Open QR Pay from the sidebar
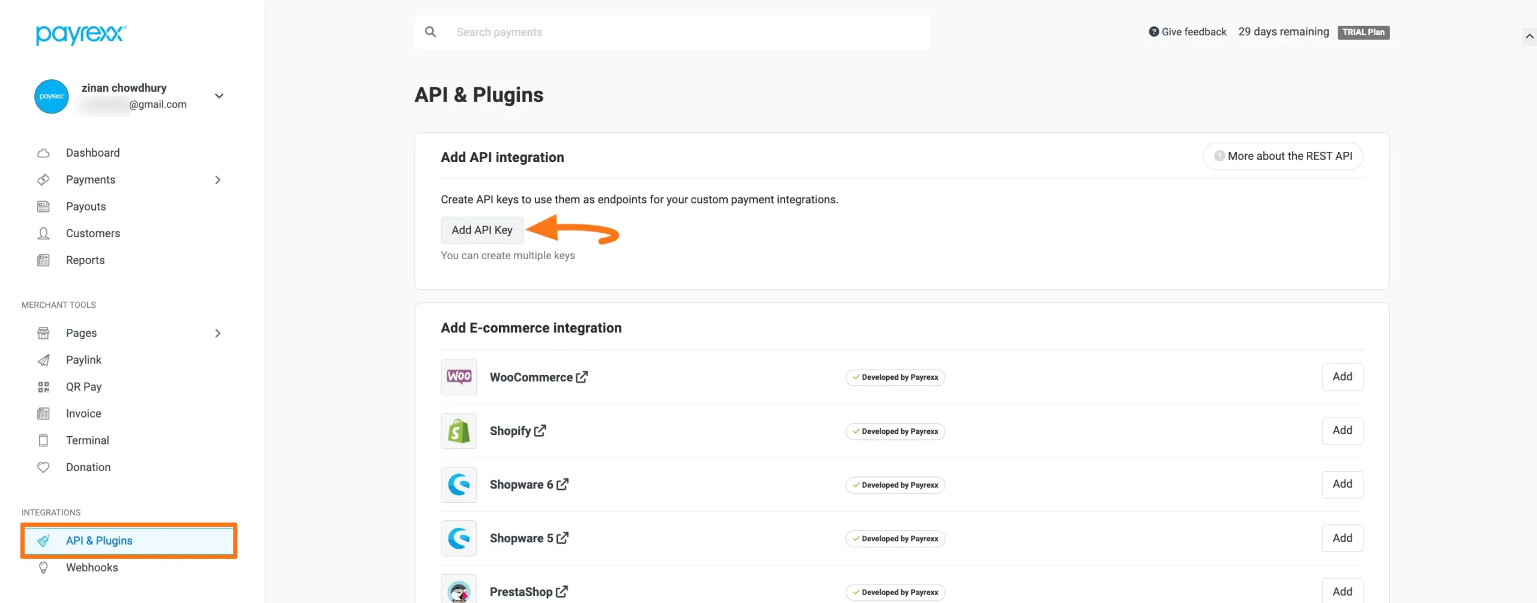This screenshot has height=603, width=1537. (x=83, y=386)
